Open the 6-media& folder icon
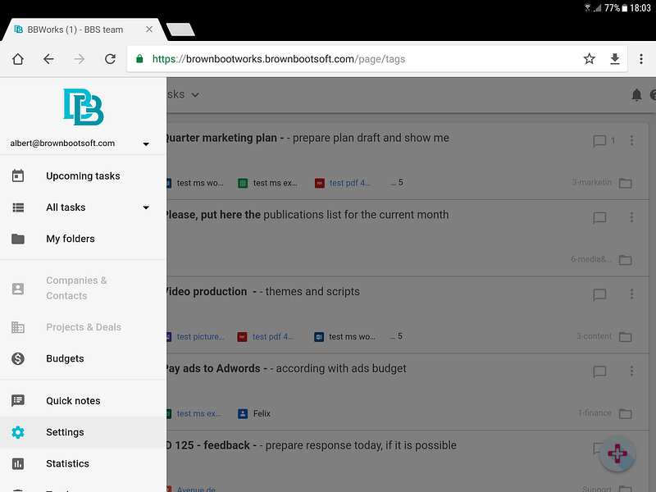Viewport: 656px width, 492px height. [626, 260]
